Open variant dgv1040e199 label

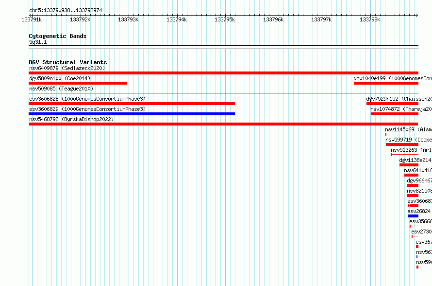click(393, 78)
